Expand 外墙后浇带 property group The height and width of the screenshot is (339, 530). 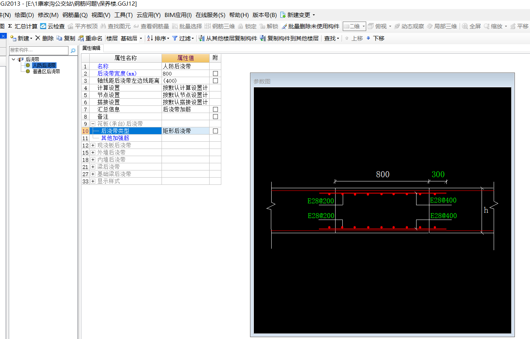(x=93, y=152)
